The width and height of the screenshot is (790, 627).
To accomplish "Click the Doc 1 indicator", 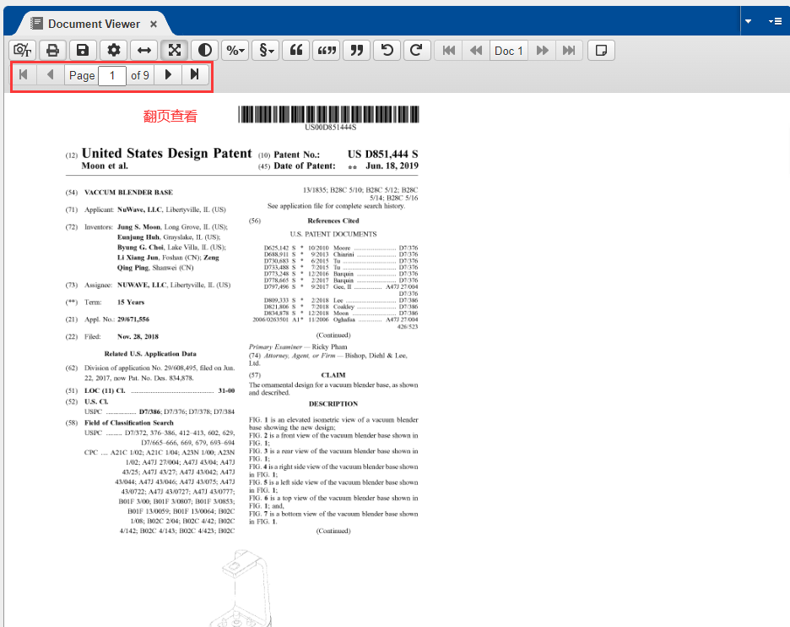I will (509, 51).
